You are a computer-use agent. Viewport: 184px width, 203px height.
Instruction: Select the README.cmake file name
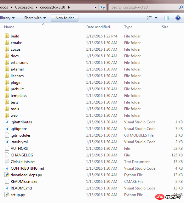click(x=24, y=182)
